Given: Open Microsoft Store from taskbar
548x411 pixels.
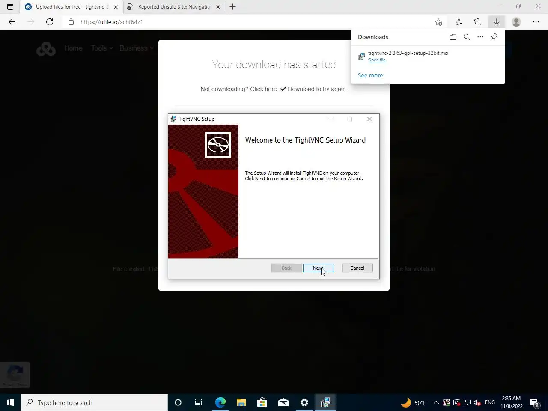Looking at the screenshot, I should coord(262,402).
